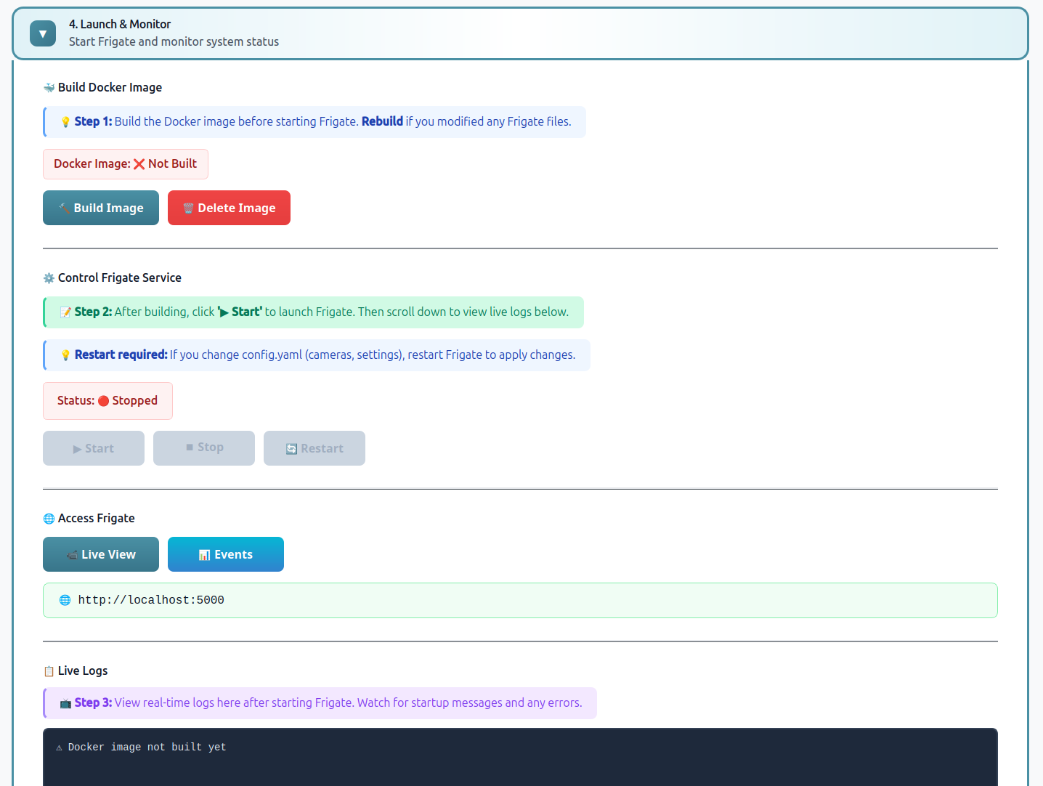Click the red Stopped status indicator

coord(103,401)
